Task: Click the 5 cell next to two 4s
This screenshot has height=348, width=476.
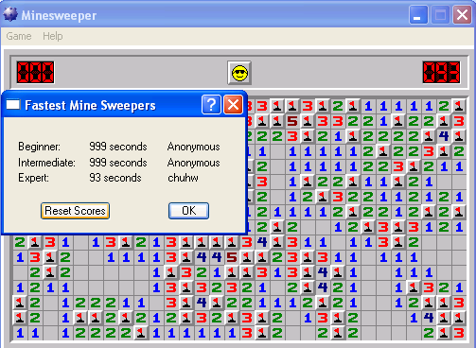Action: (x=232, y=257)
